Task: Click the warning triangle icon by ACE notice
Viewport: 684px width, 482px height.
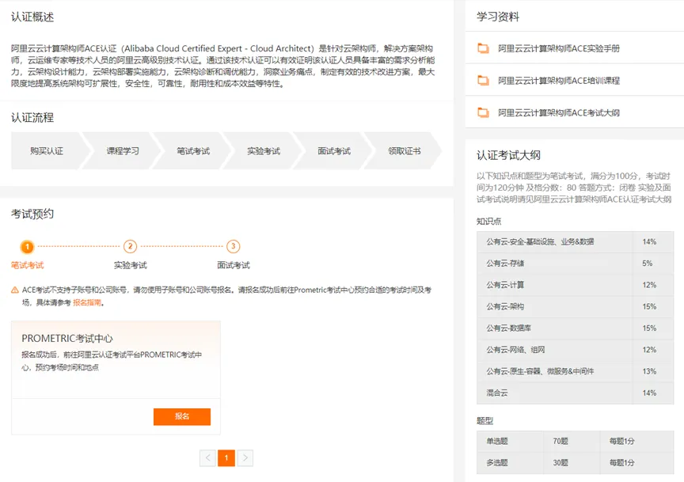Action: tap(15, 290)
